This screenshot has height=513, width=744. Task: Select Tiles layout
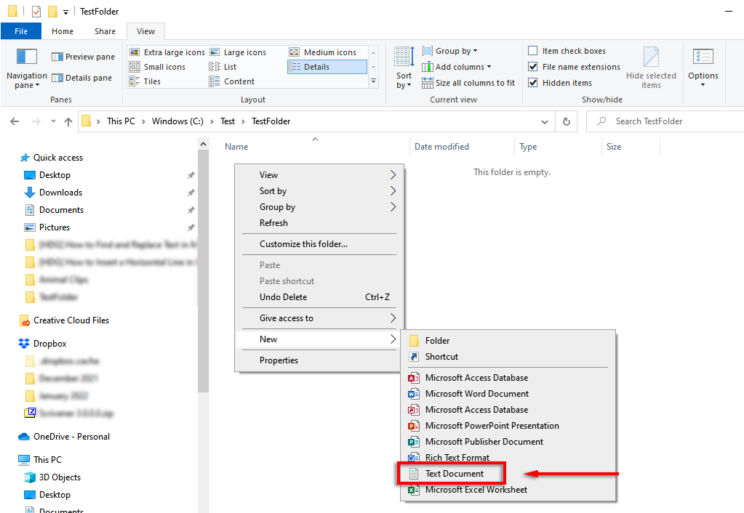[145, 81]
